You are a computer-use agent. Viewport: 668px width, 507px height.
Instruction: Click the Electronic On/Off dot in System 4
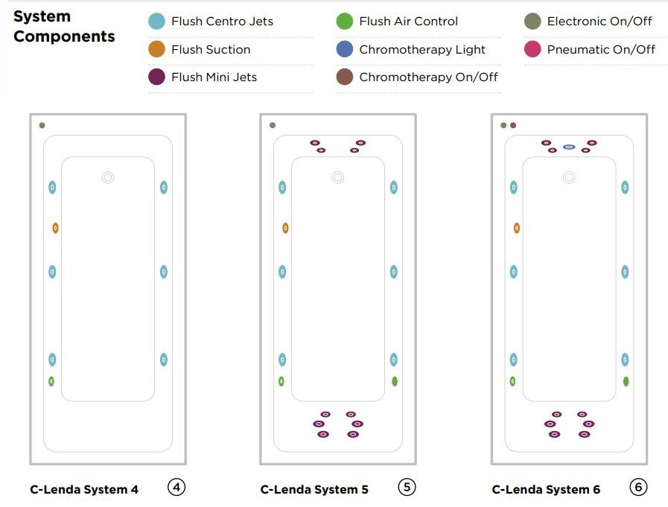point(42,125)
